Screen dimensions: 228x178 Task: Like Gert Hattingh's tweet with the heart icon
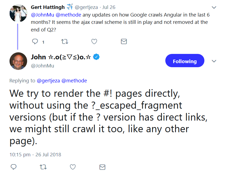94,41
